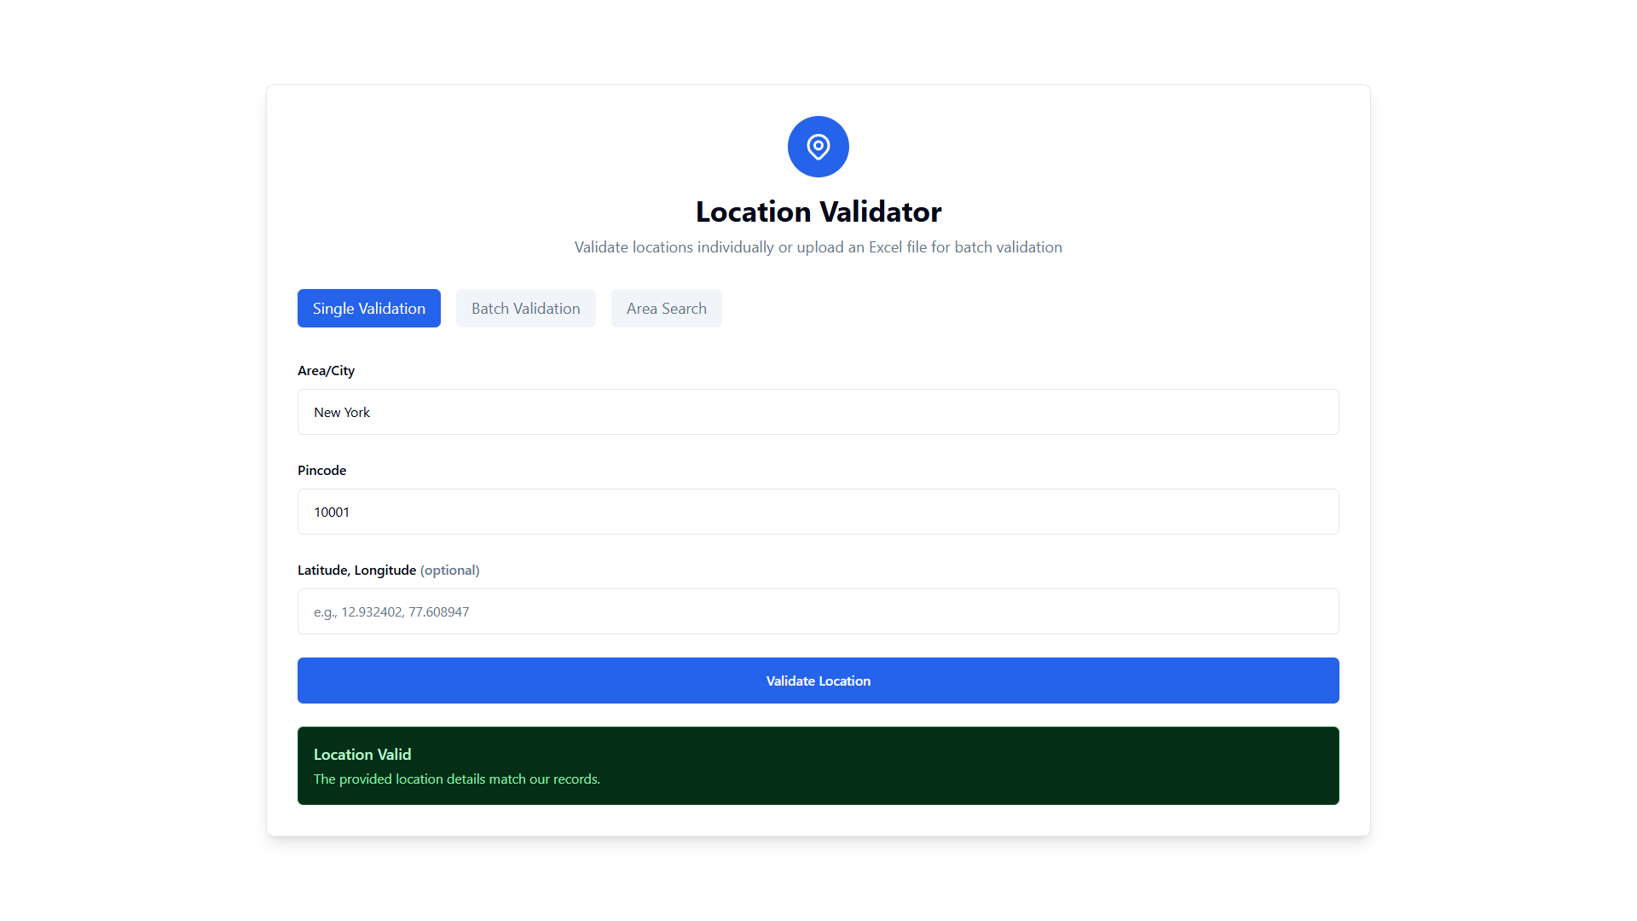The width and height of the screenshot is (1637, 921).
Task: Click the 10001 value in Pincode
Action: coord(332,512)
